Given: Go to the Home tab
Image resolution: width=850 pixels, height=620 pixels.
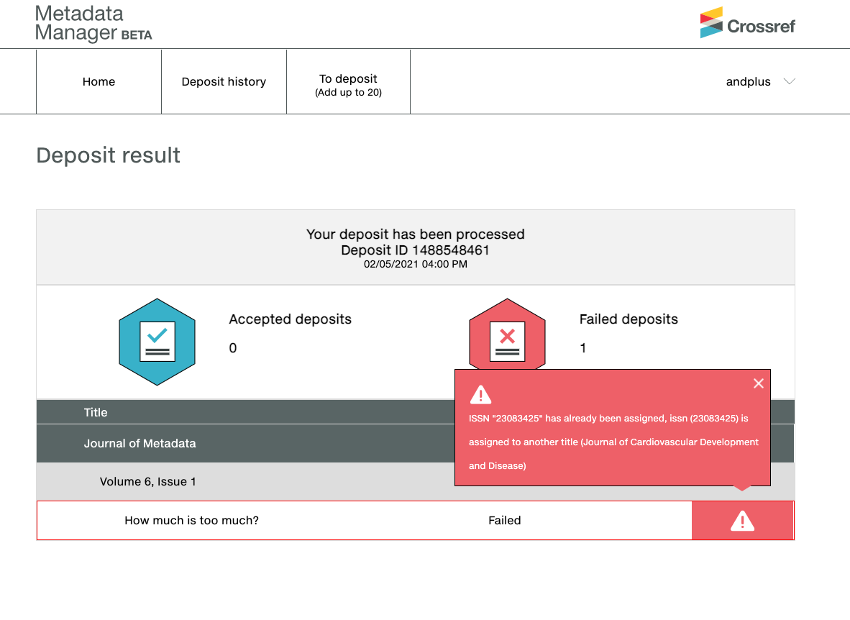Looking at the screenshot, I should pos(99,82).
